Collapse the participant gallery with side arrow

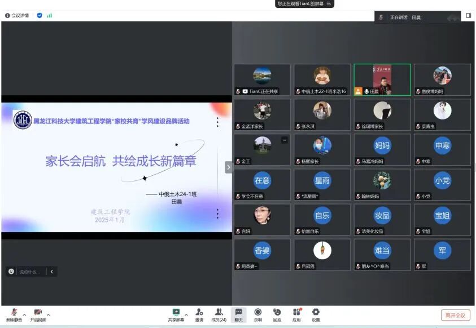click(x=228, y=167)
